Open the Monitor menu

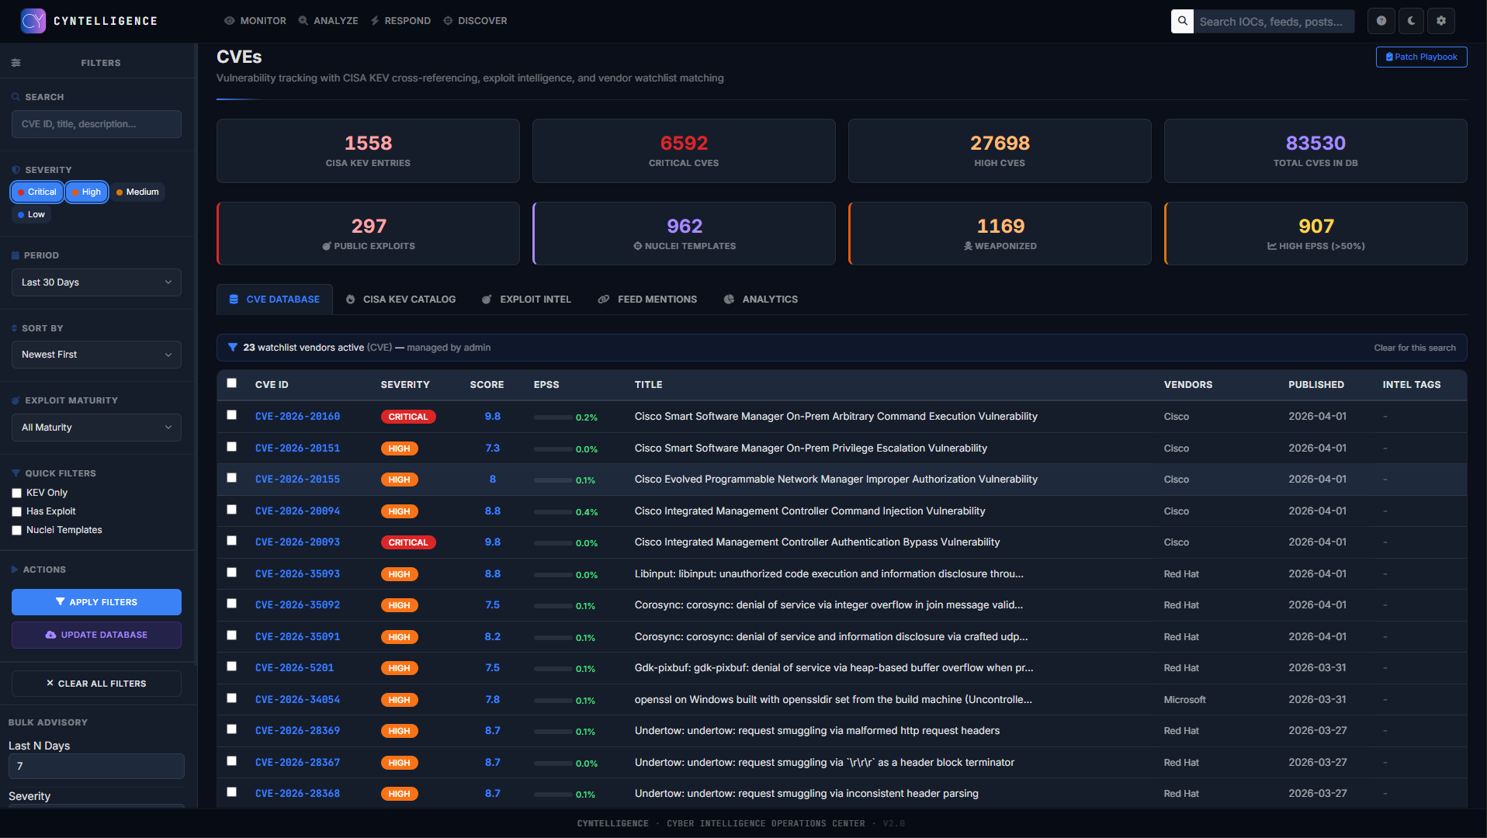tap(255, 21)
